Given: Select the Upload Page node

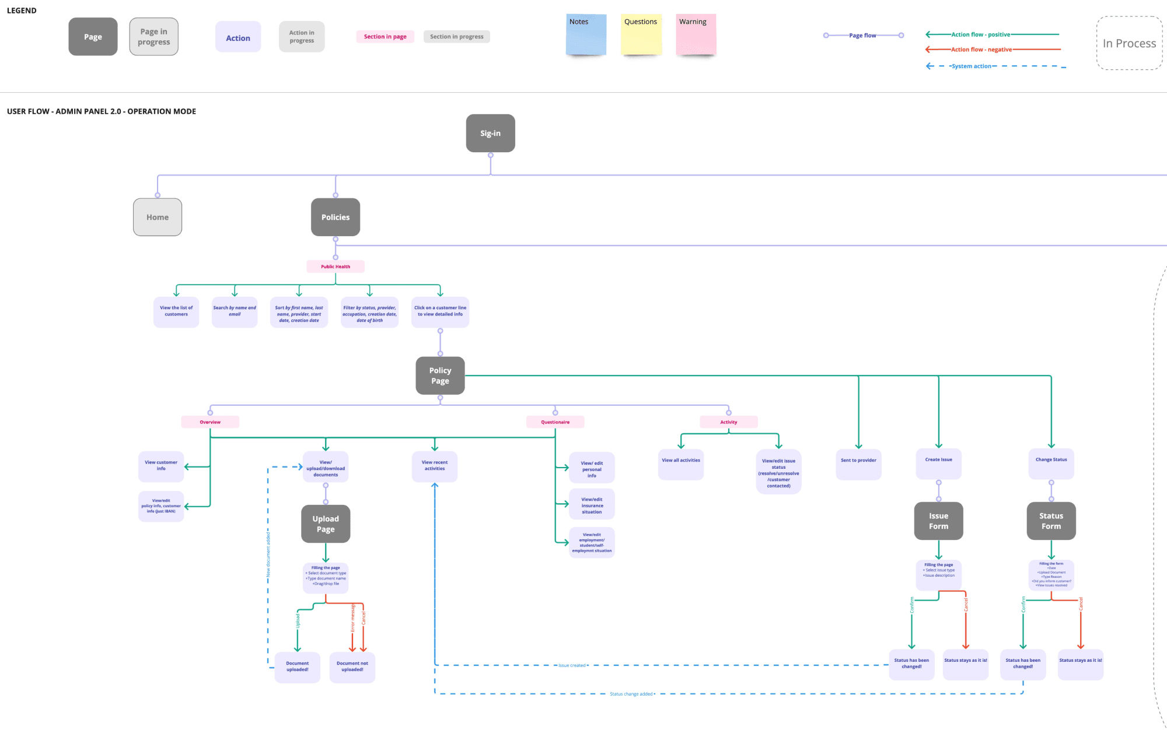Looking at the screenshot, I should 326,524.
